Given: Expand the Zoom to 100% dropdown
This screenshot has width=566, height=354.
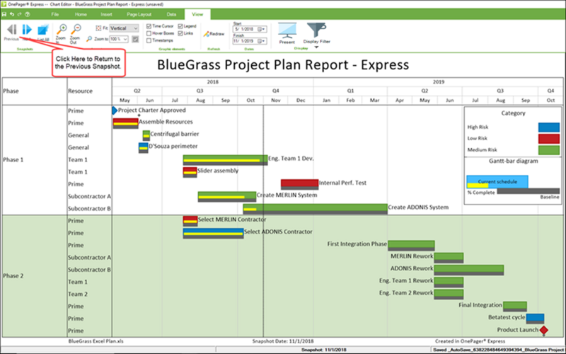Looking at the screenshot, I should pyautogui.click(x=119, y=39).
